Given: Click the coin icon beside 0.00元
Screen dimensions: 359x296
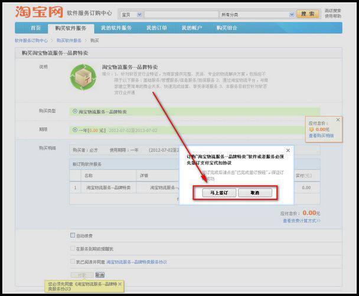Looking at the screenshot, I should tap(311, 130).
